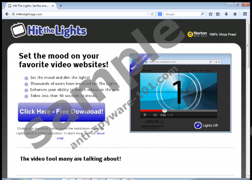Open the URL history dropdown arrow

click(x=148, y=14)
